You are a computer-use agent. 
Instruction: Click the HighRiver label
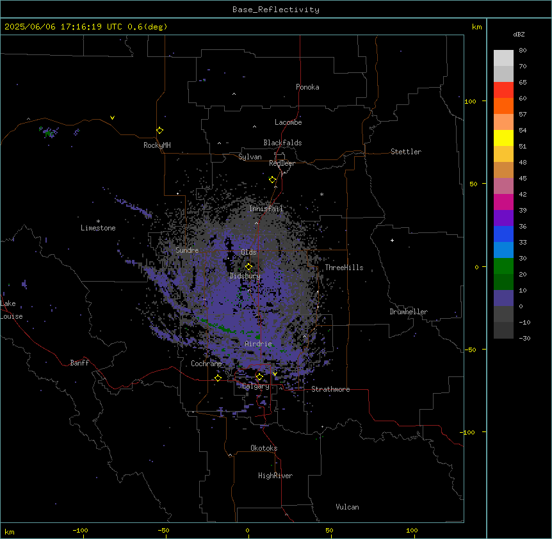275,476
